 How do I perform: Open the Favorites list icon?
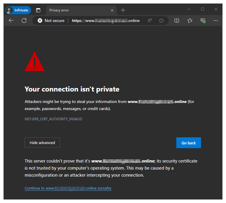(x=190, y=21)
